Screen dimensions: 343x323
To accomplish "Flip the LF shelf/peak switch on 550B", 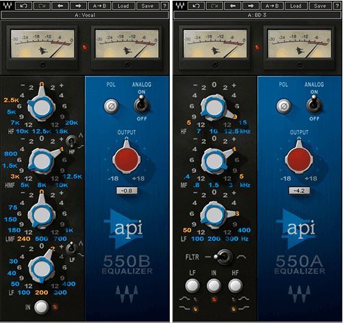I will click(x=72, y=248).
